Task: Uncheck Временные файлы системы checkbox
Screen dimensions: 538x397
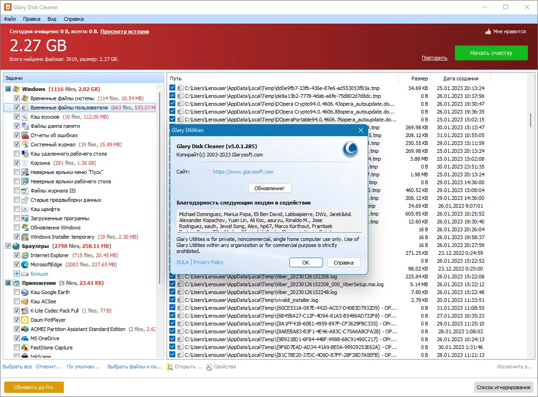Action: 17,98
